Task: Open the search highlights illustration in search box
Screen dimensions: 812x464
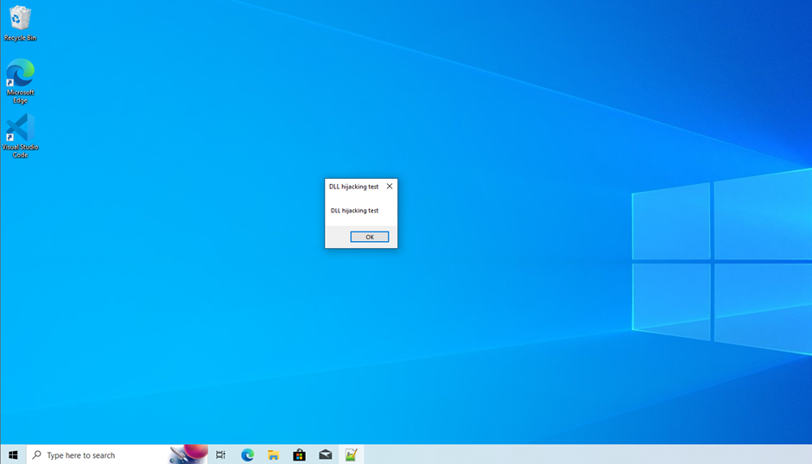Action: 188,454
